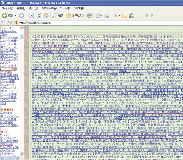Click sidebar horizontal scroll right arrow
The image size is (183, 160).
18,158
